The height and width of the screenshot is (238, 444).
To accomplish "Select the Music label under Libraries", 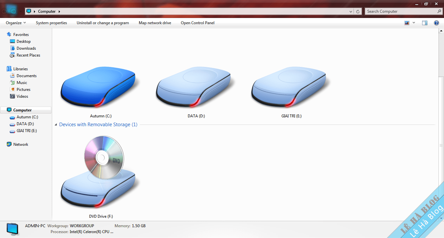I will coord(22,83).
